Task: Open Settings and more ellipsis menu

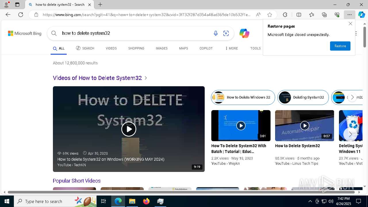Action: click(349, 15)
